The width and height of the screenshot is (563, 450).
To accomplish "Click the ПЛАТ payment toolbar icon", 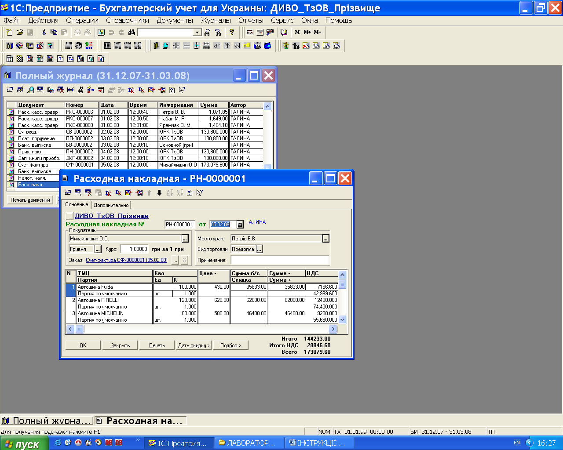I will click(137, 45).
